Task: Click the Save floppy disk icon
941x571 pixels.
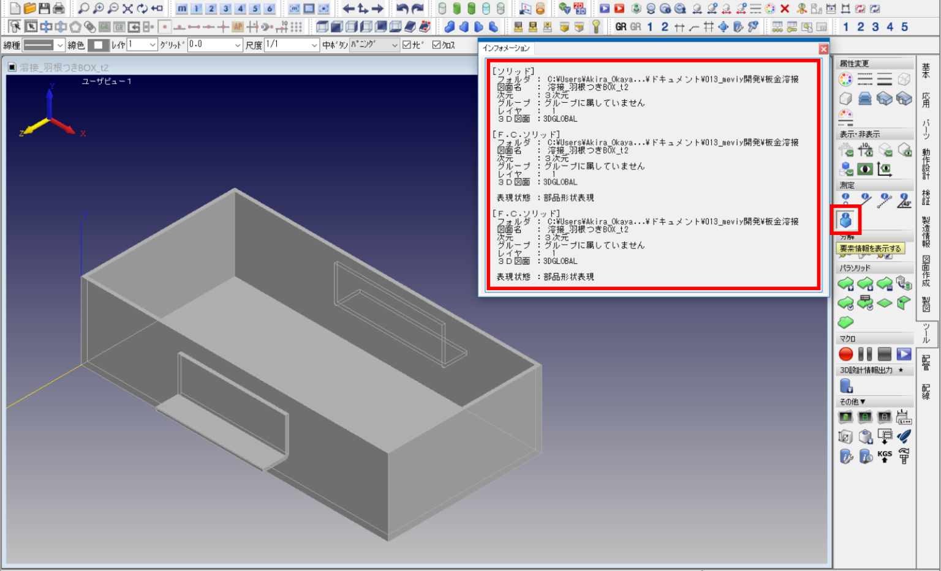Action: point(44,9)
